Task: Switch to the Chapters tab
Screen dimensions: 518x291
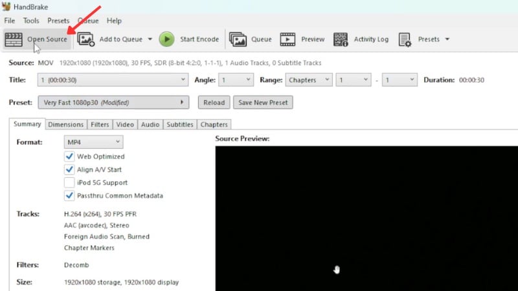Action: pos(214,124)
